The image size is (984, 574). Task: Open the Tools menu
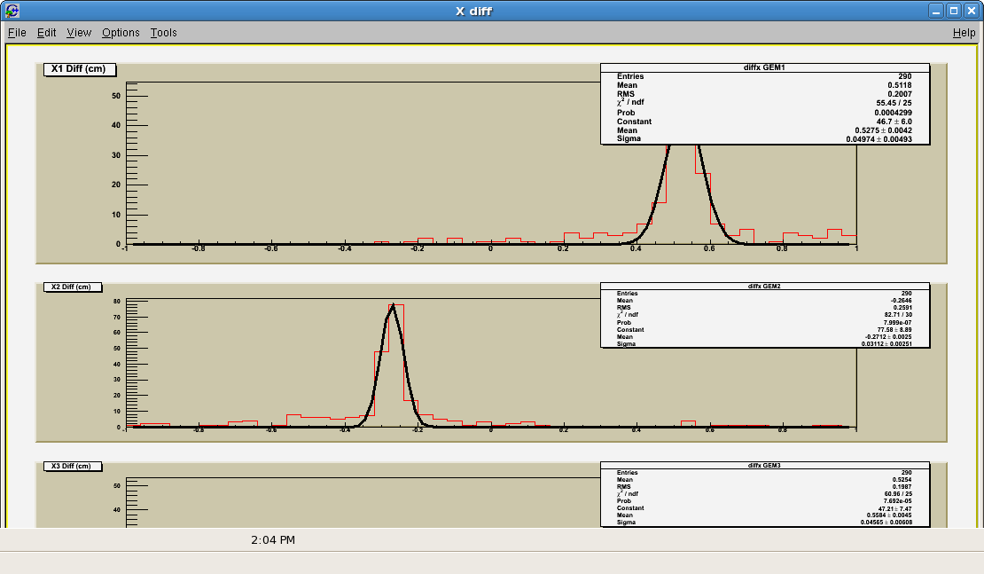(163, 33)
